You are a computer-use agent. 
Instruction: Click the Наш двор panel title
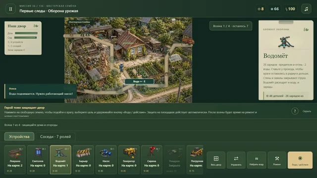pyautogui.click(x=17, y=26)
